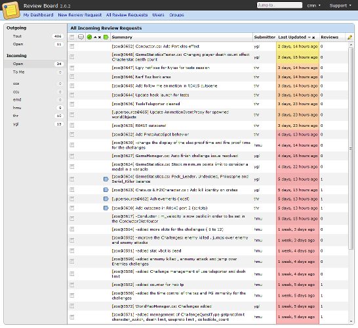The image size is (358, 328).
Task: Click the ascending sort arrow beside Ship It
Action: coord(96,37)
